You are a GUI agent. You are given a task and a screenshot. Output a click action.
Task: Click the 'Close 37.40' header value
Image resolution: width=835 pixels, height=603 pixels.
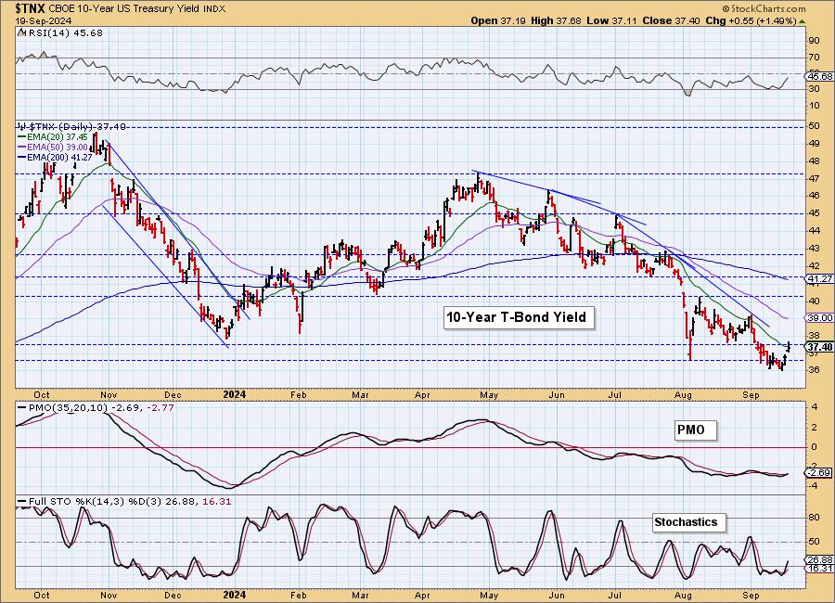tap(672, 20)
